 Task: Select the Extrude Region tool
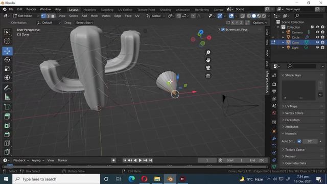(7, 117)
